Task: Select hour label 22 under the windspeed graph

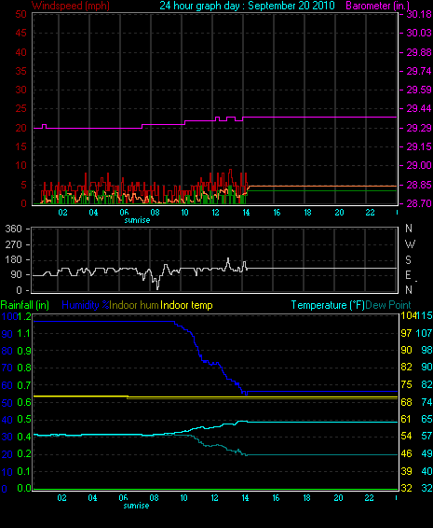Action: 370,213
